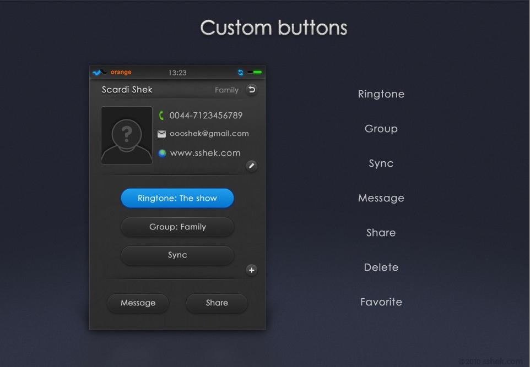
Task: Select Ringtone in the right-side list
Action: coord(381,94)
